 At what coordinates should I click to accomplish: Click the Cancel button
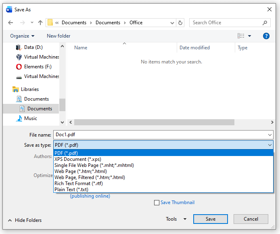pos(251,219)
